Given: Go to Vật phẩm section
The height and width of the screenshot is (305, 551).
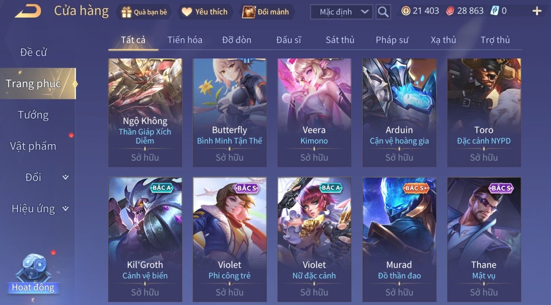Looking at the screenshot, I should 33,146.
